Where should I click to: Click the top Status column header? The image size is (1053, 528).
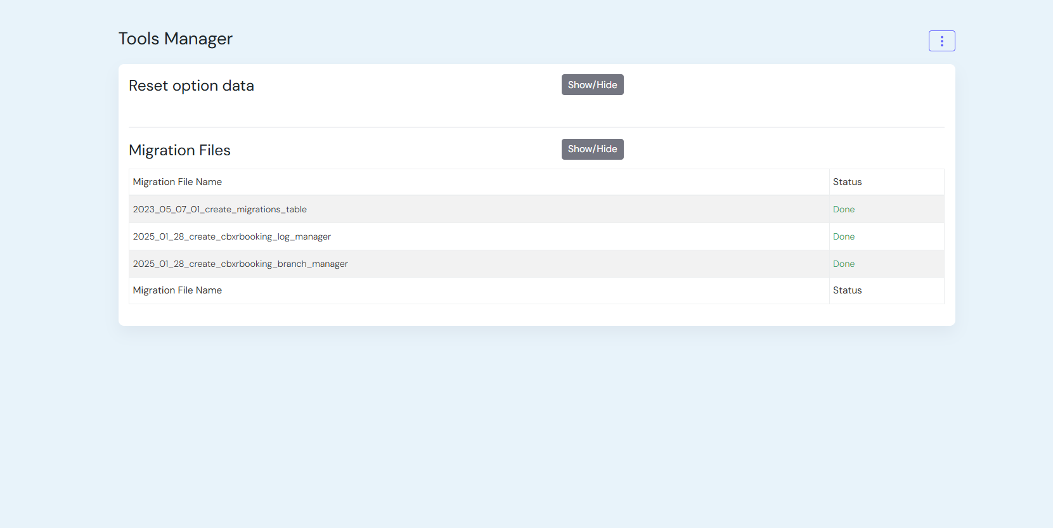tap(847, 182)
